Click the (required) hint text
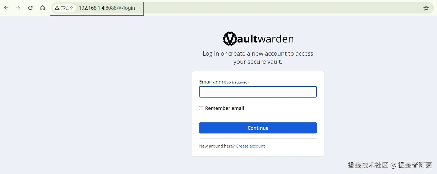This screenshot has width=437, height=174. pos(240,82)
